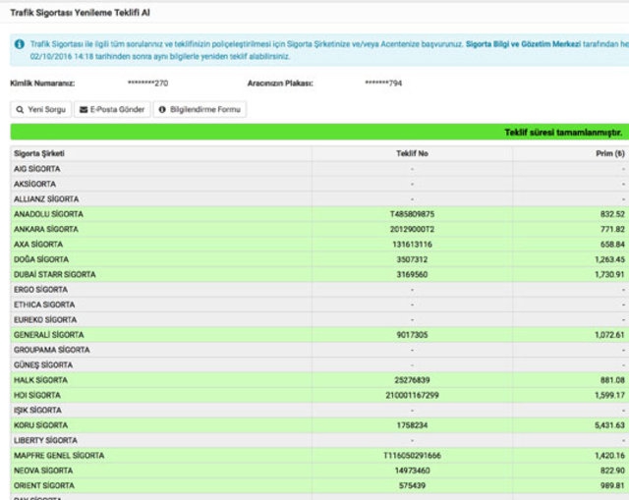Click offer number 25276839
This screenshot has height=500, width=629.
tap(412, 380)
